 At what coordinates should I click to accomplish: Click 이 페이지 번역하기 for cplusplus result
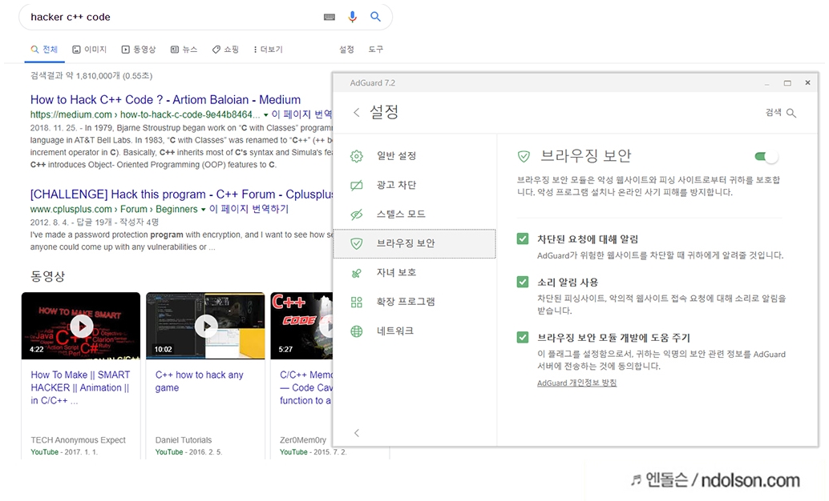point(249,209)
